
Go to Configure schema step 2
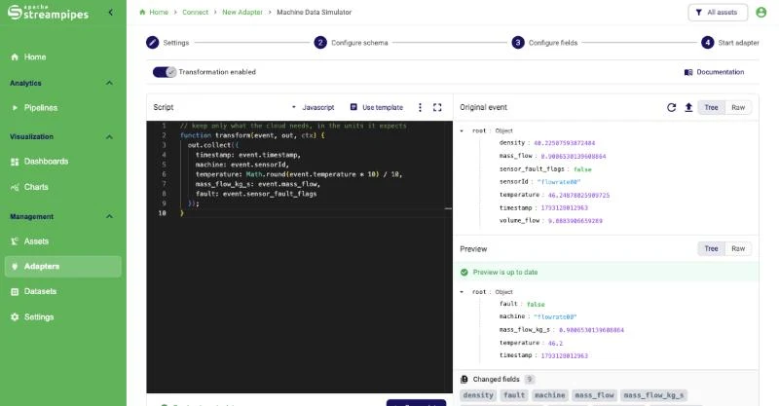click(351, 43)
